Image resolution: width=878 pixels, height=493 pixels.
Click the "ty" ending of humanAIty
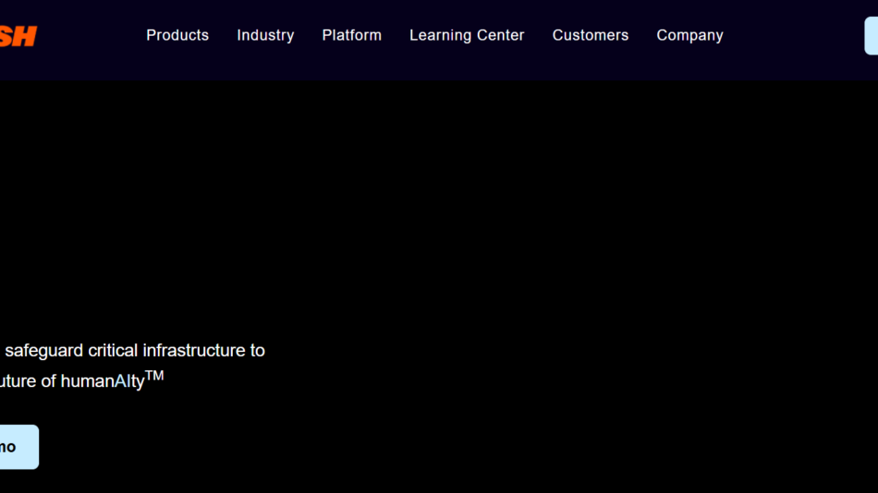(x=138, y=382)
